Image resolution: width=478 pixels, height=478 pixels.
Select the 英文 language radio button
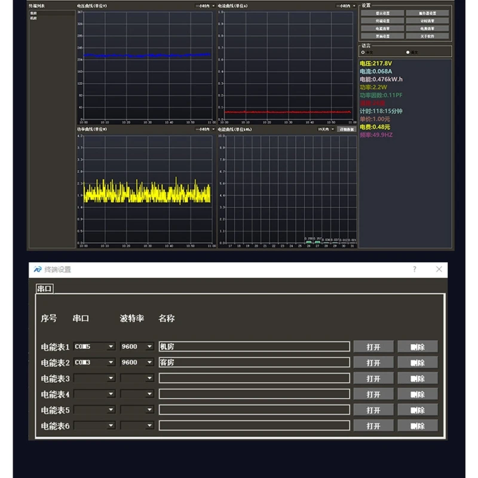pos(407,52)
